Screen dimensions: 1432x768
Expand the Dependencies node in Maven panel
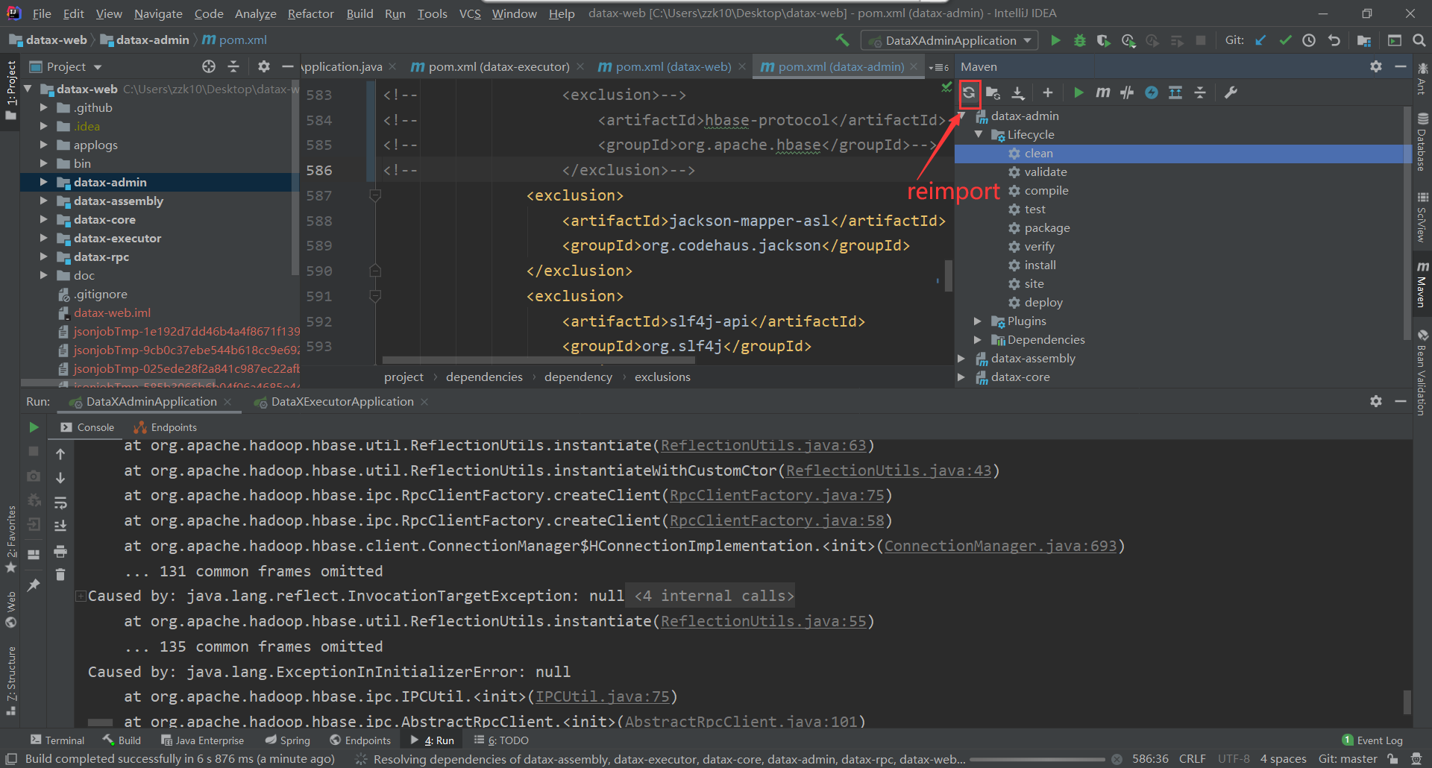tap(978, 340)
